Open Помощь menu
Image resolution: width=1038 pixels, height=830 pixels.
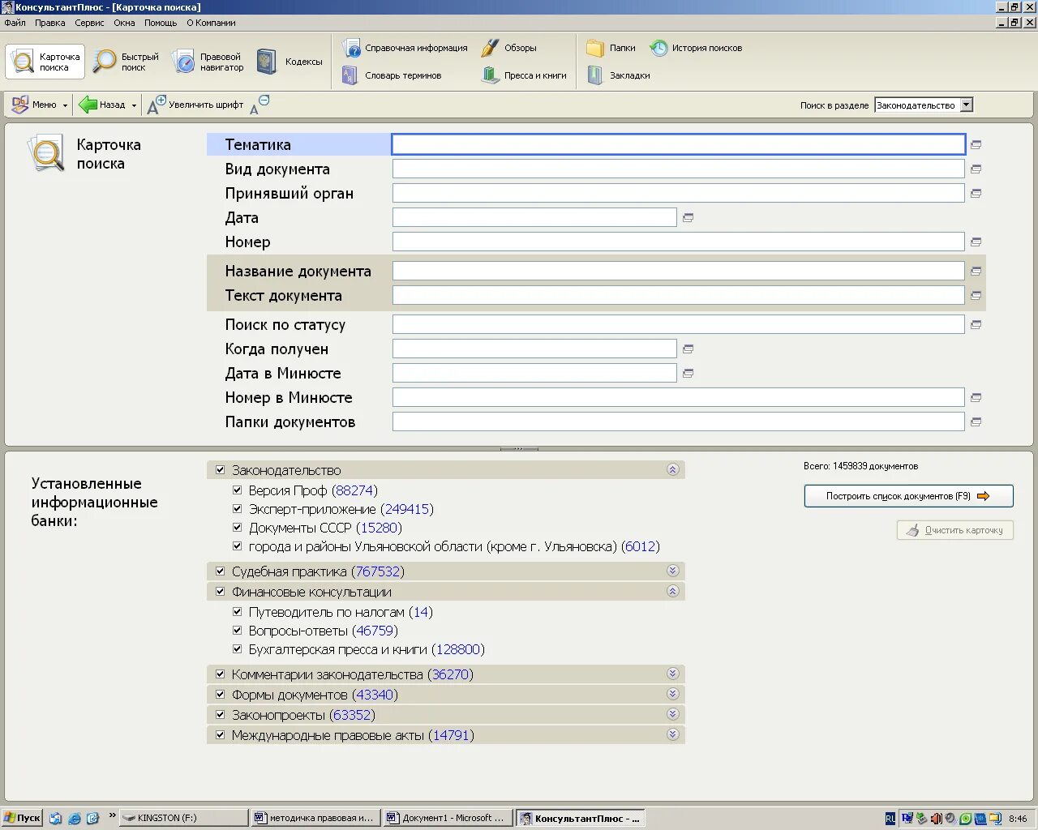coord(161,23)
